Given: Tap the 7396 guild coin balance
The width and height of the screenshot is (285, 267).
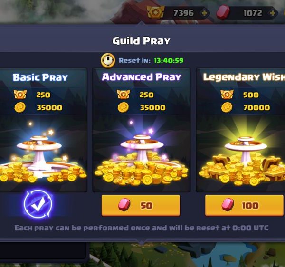Looking at the screenshot, I should click(x=183, y=13).
